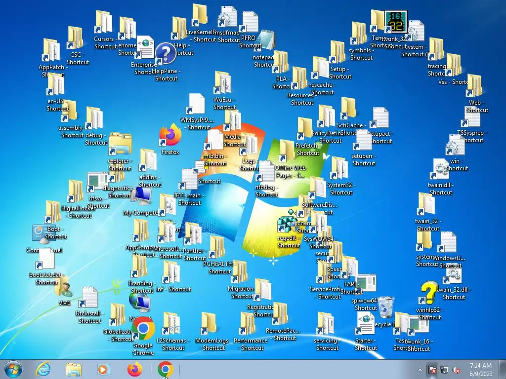Image resolution: width=506 pixels, height=379 pixels.
Task: Open the DigitalLocker shortcut folder
Action: (x=75, y=191)
